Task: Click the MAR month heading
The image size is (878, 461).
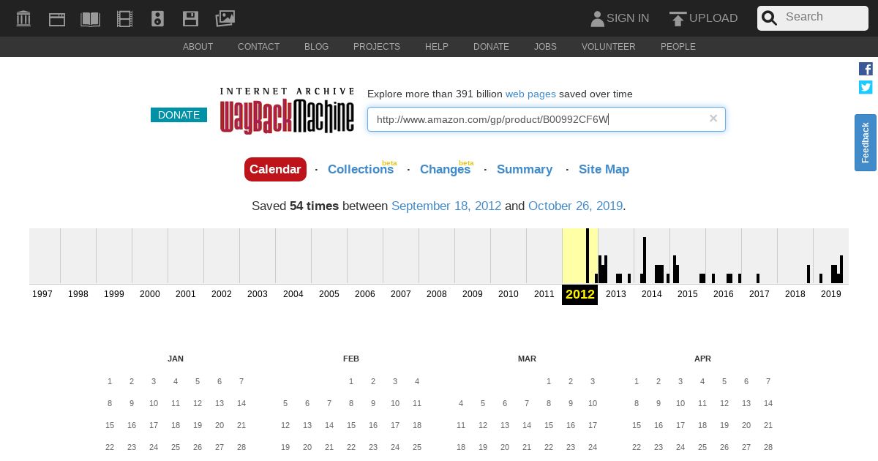Action: [x=527, y=359]
